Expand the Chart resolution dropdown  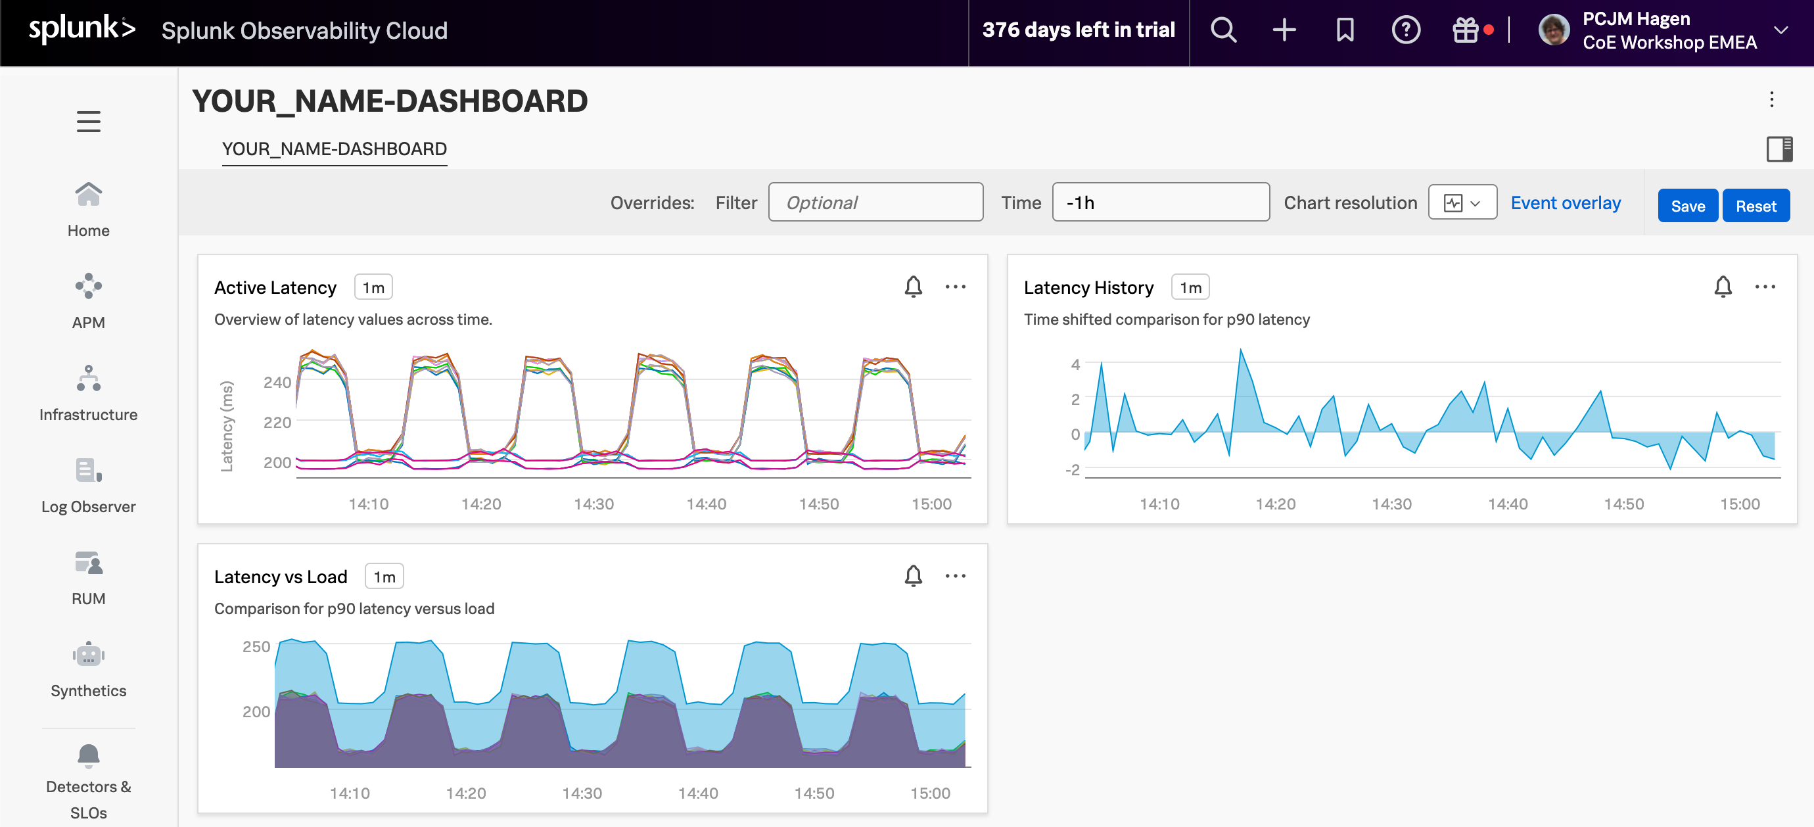click(1462, 203)
